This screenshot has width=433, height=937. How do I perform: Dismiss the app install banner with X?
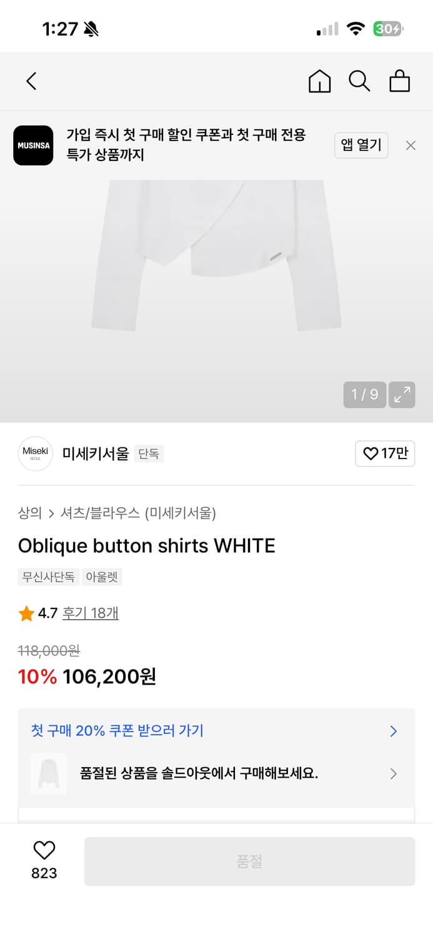[411, 145]
